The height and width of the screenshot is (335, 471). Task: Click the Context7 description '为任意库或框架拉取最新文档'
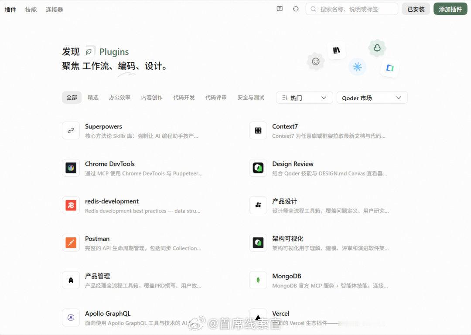(x=330, y=136)
